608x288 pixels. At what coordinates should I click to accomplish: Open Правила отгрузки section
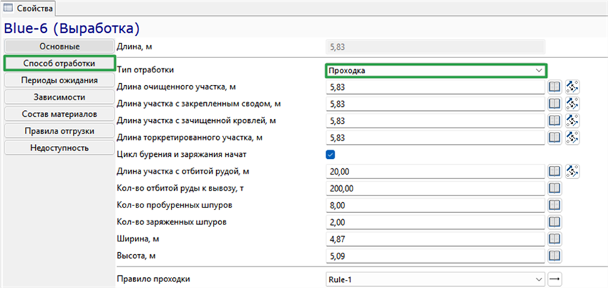(x=59, y=130)
